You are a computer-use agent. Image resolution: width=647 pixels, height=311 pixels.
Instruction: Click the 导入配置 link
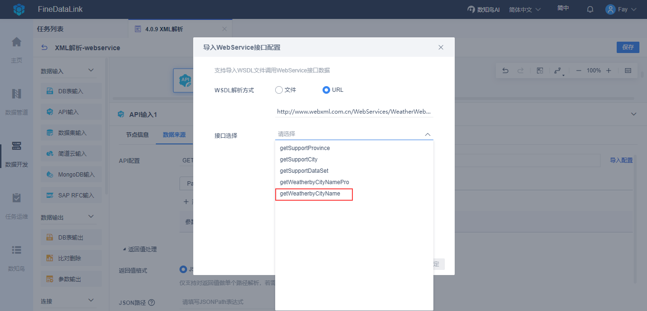point(621,160)
